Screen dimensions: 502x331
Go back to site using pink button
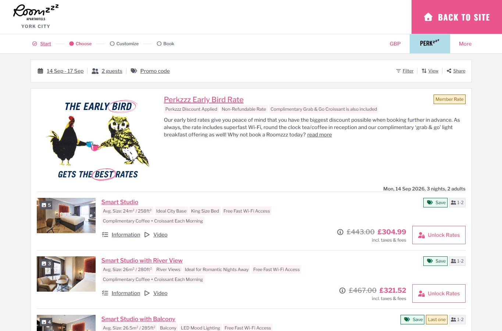tap(457, 17)
